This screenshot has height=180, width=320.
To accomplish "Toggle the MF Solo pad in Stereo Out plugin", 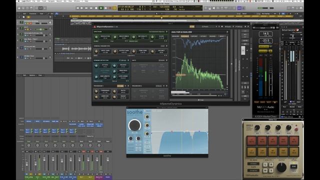I will click(272, 152).
